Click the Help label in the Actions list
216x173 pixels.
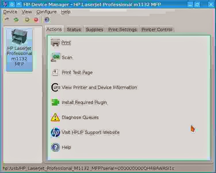coord(66,147)
